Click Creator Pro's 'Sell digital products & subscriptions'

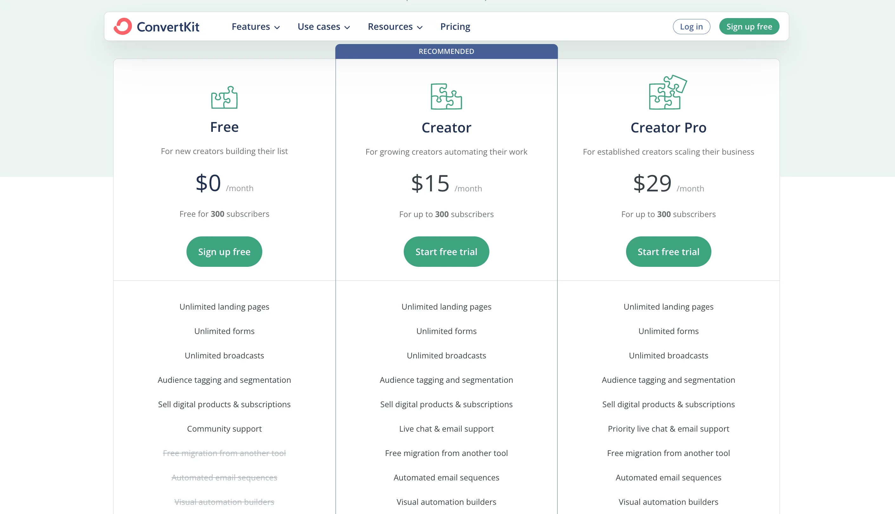(668, 405)
